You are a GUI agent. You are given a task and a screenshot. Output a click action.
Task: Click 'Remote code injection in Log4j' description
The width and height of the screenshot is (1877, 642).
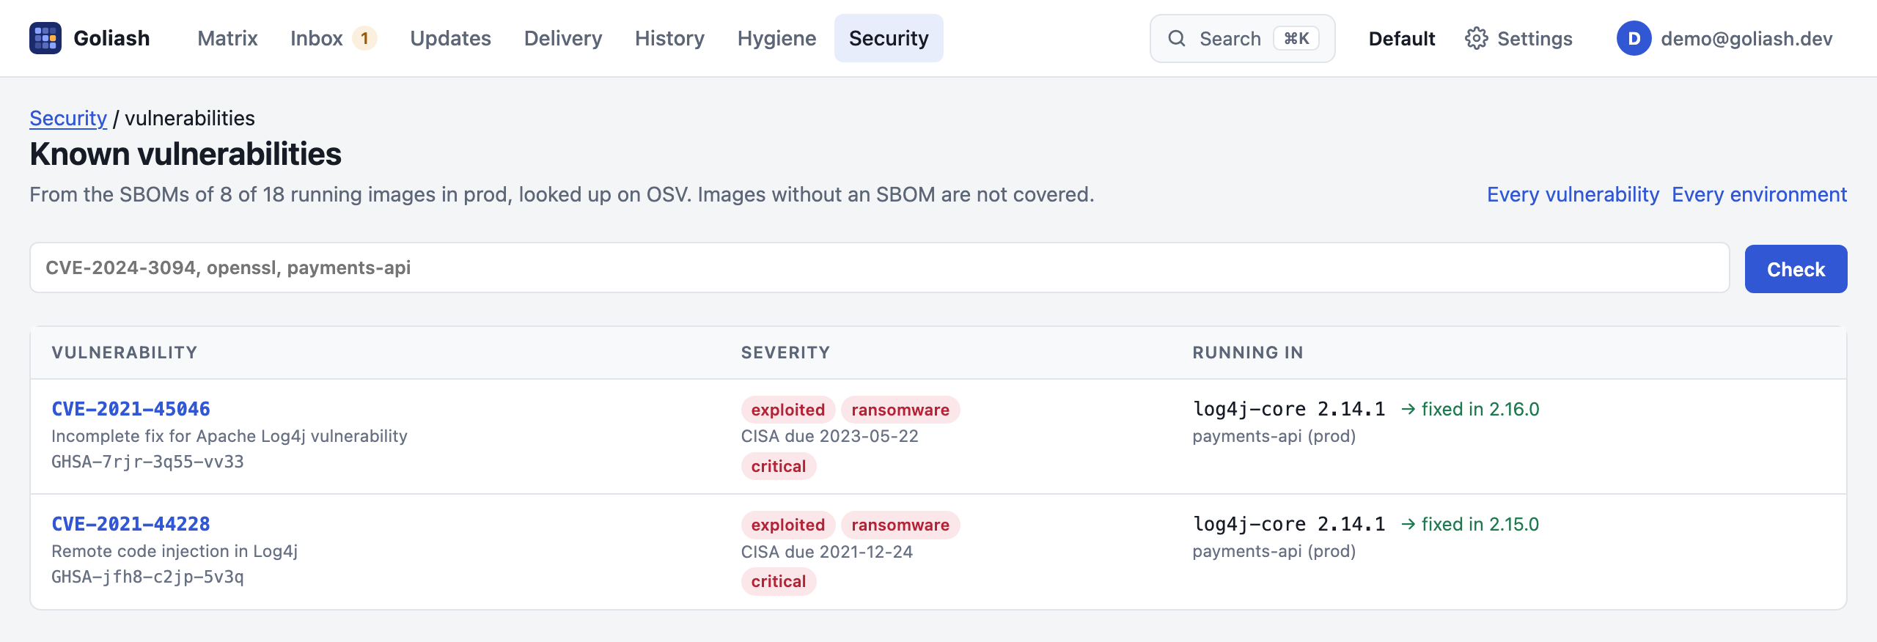[175, 551]
